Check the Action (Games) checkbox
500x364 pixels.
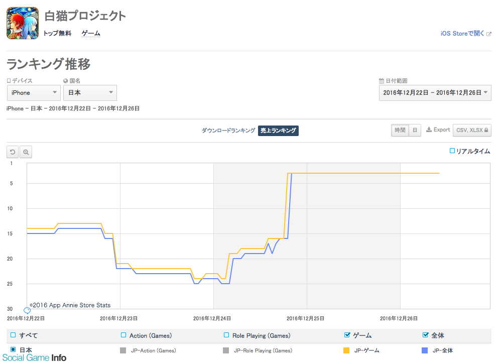(123, 335)
